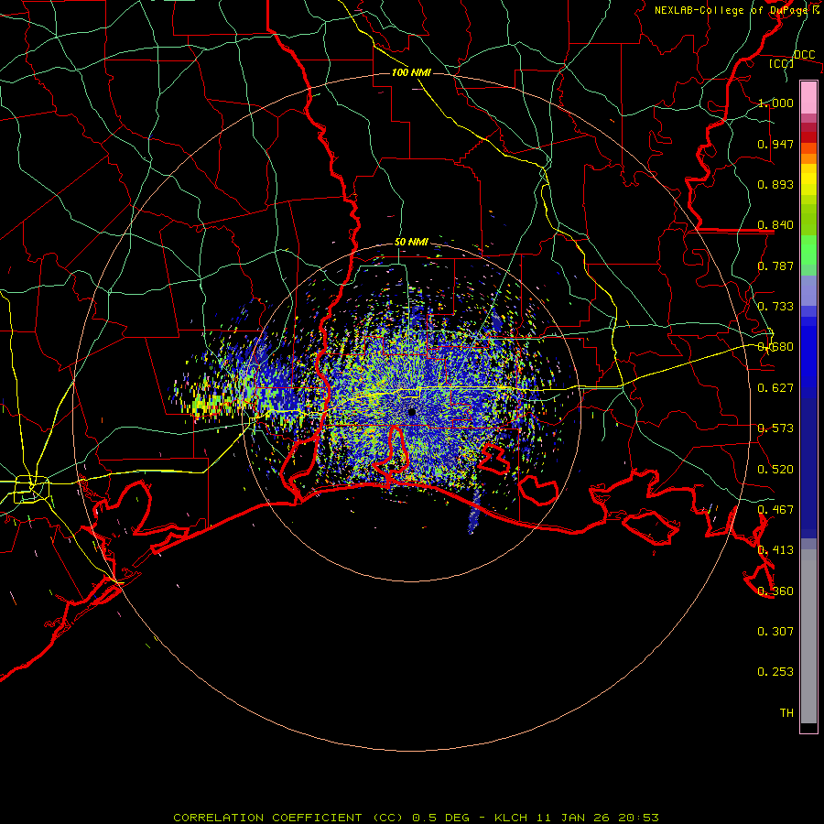Click the 50 NMI range ring label

pos(411,243)
